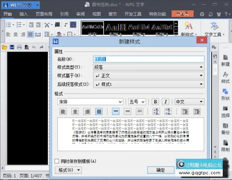Increase paragraph spacing in the dialog

pyautogui.click(x=156, y=111)
